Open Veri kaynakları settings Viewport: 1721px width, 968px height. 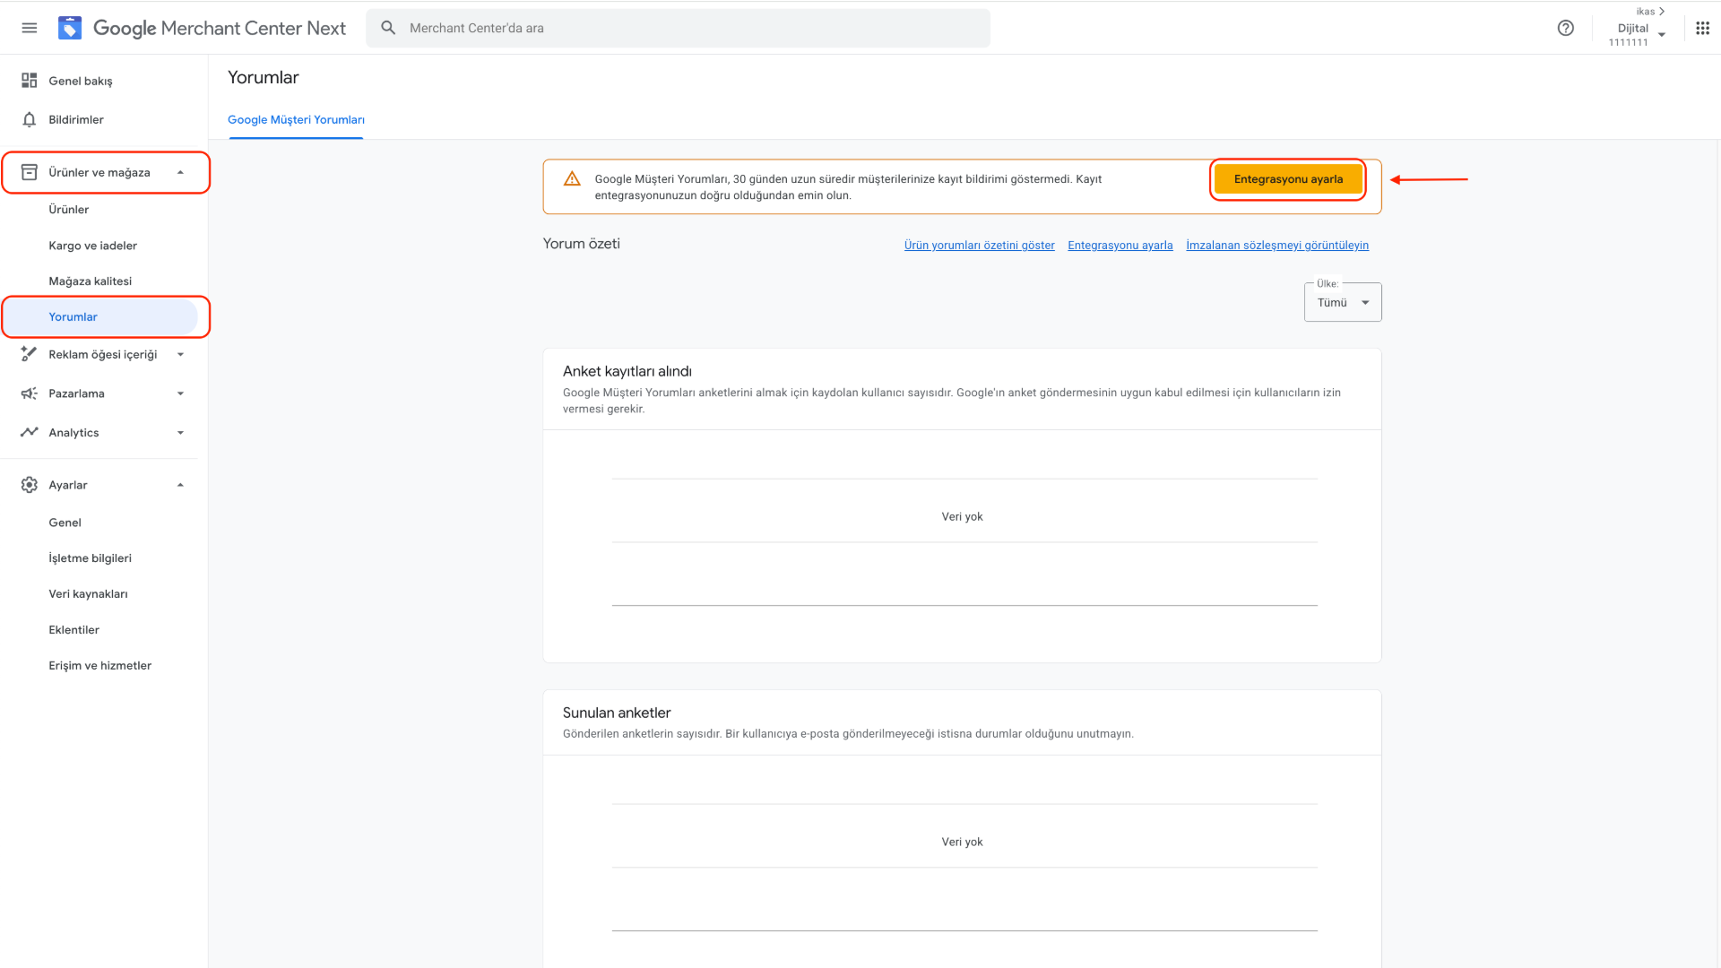[x=89, y=593]
